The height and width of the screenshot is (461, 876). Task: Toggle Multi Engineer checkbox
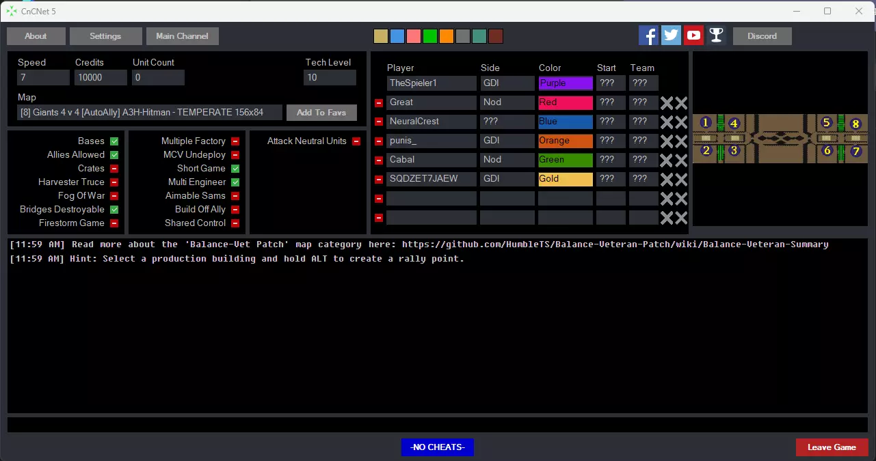235,182
